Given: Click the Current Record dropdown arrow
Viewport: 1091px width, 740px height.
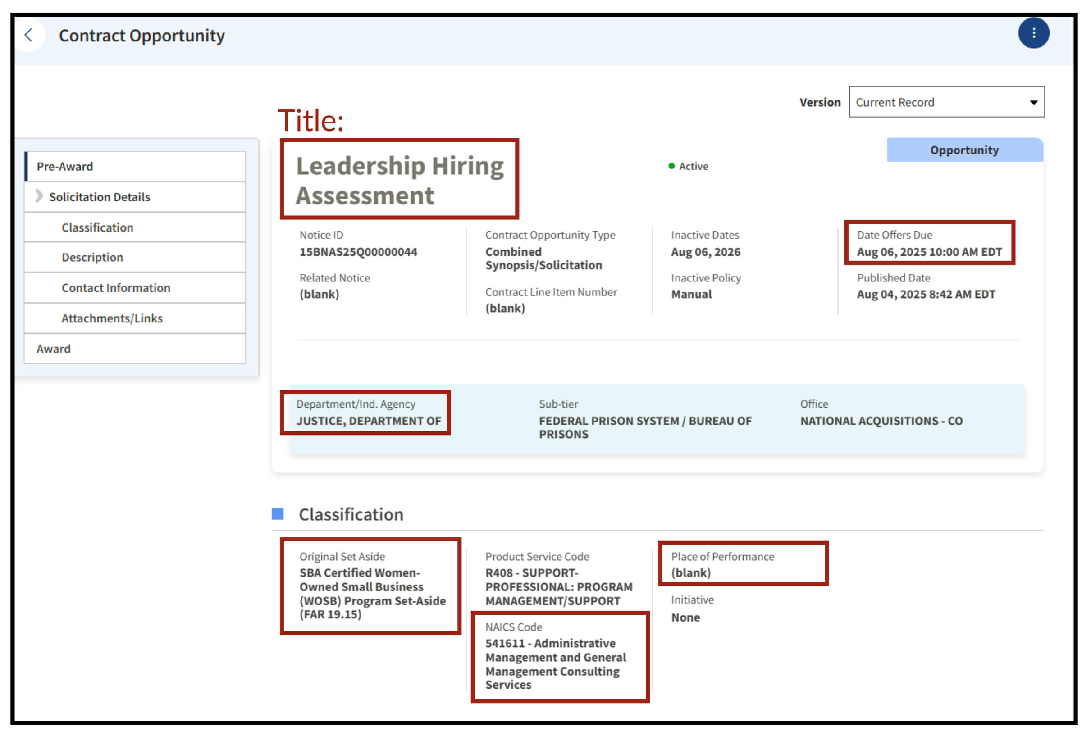Looking at the screenshot, I should pyautogui.click(x=1033, y=102).
